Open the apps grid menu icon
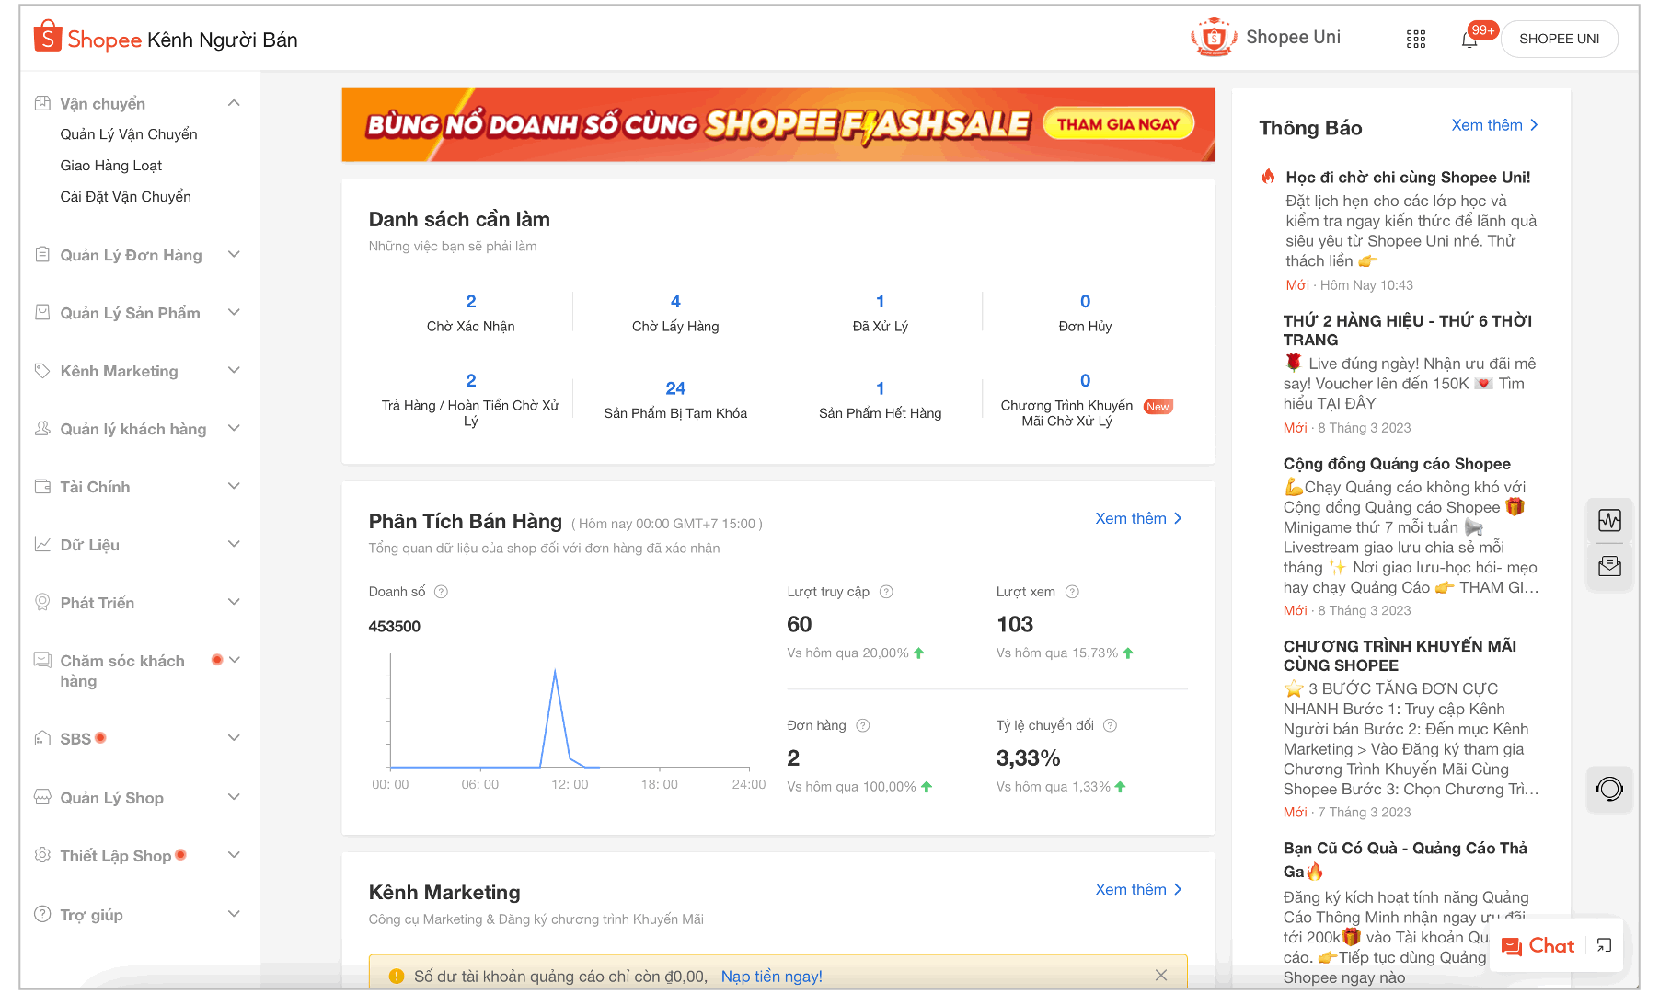The image size is (1659, 994). pyautogui.click(x=1416, y=40)
